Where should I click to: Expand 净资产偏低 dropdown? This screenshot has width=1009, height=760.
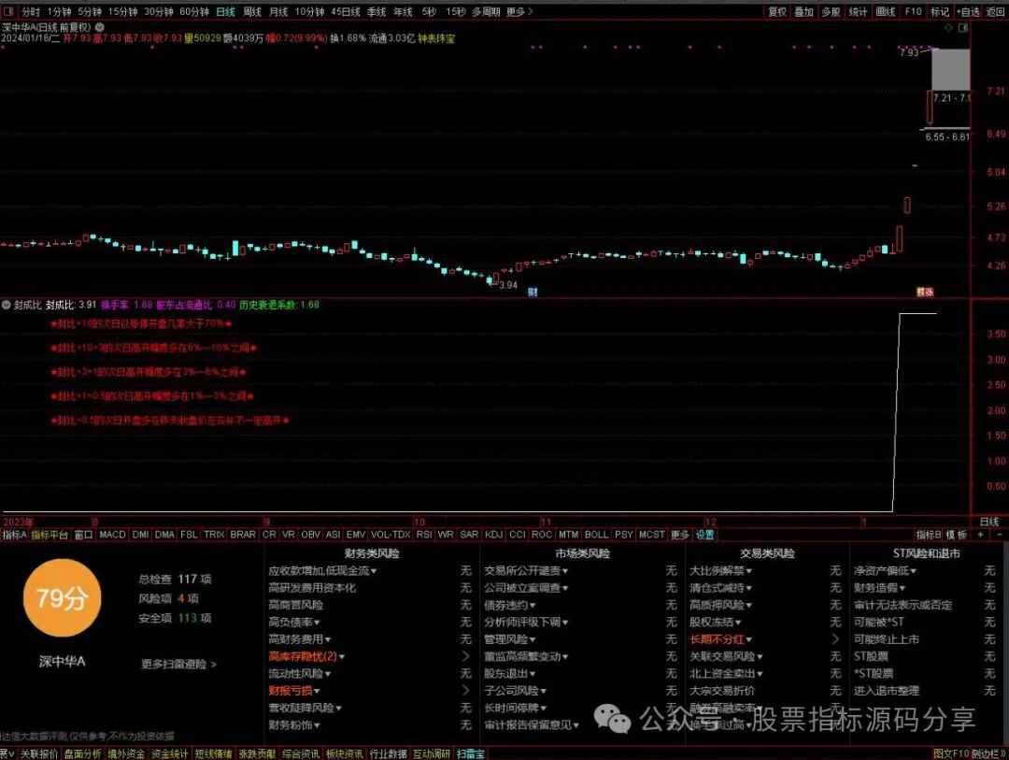[885, 570]
